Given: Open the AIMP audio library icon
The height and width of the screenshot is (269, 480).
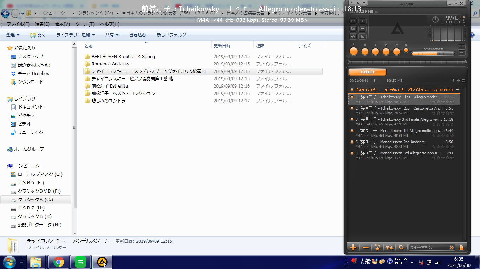Looking at the screenshot, I should (353, 29).
